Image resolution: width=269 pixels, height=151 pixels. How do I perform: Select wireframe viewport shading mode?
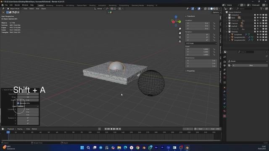(x=209, y=9)
